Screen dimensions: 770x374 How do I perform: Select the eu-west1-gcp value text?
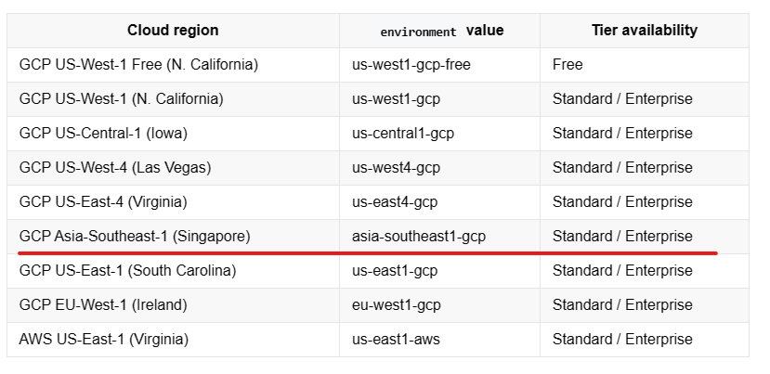click(396, 305)
